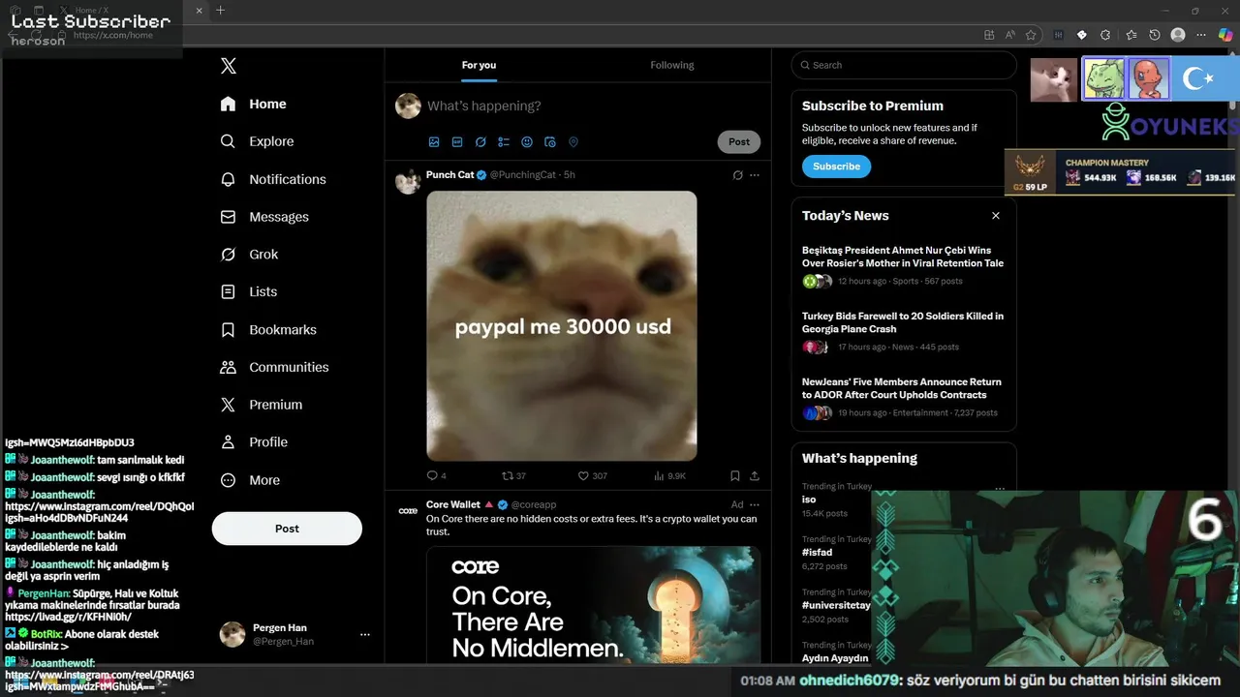Viewport: 1240px width, 697px height.
Task: Open Premium from the sidebar
Action: click(262, 405)
